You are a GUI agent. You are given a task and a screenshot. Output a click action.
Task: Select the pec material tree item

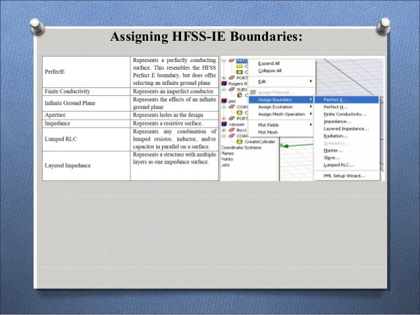tap(232, 101)
